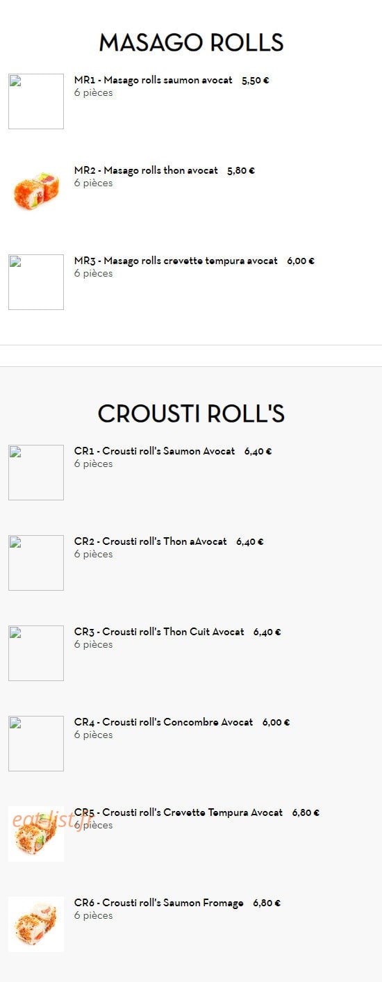Click the broken image thumbnail for MR1

[x=36, y=101]
